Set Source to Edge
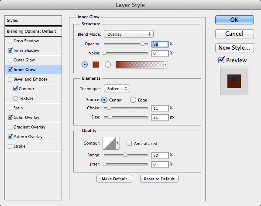261x206 pixels. pyautogui.click(x=133, y=100)
